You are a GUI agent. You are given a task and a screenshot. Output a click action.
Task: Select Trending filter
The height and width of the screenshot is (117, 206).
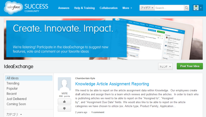pos(13,83)
